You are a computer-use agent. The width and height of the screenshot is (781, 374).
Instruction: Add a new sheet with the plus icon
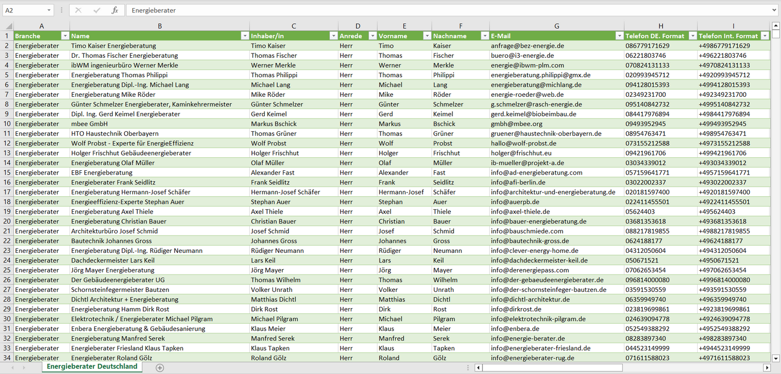(x=159, y=368)
